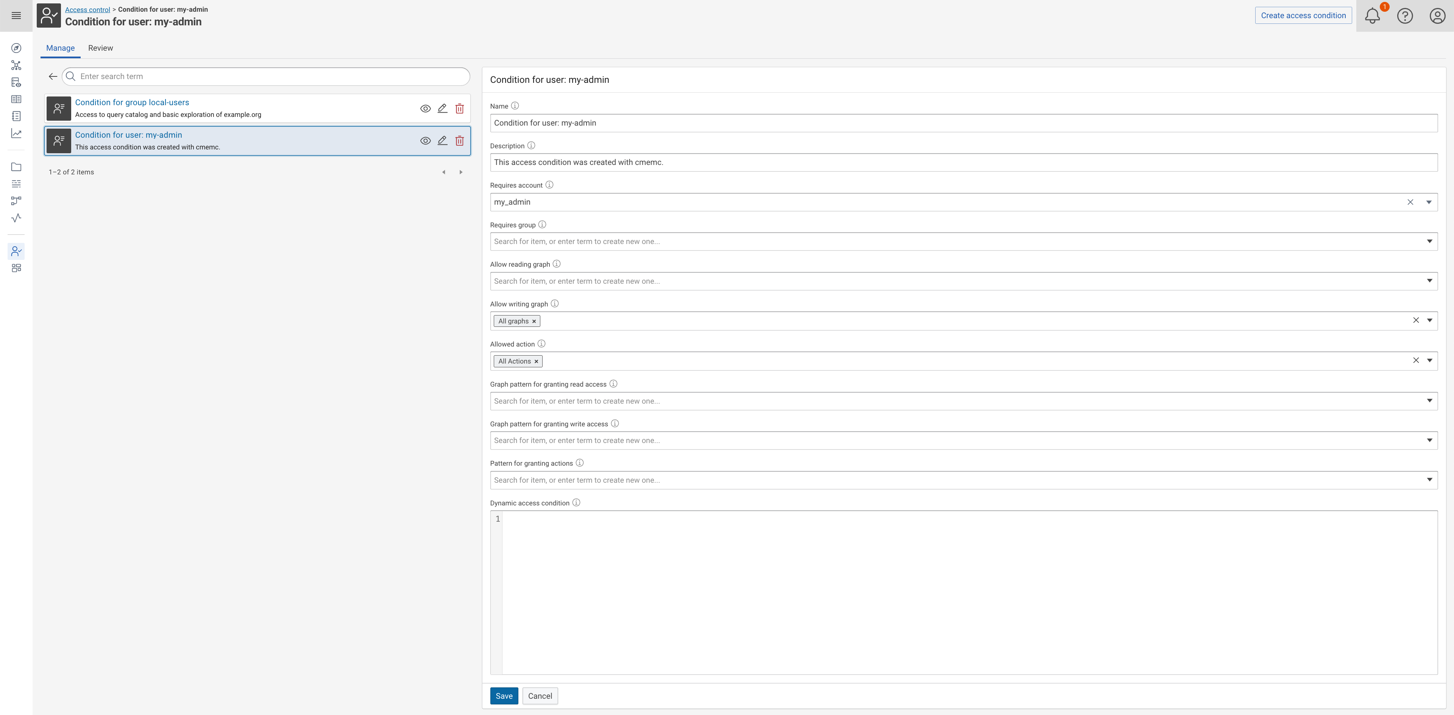Viewport: 1454px width, 715px height.
Task: Preview Condition for user: my-admin using its eye icon
Action: tap(426, 140)
